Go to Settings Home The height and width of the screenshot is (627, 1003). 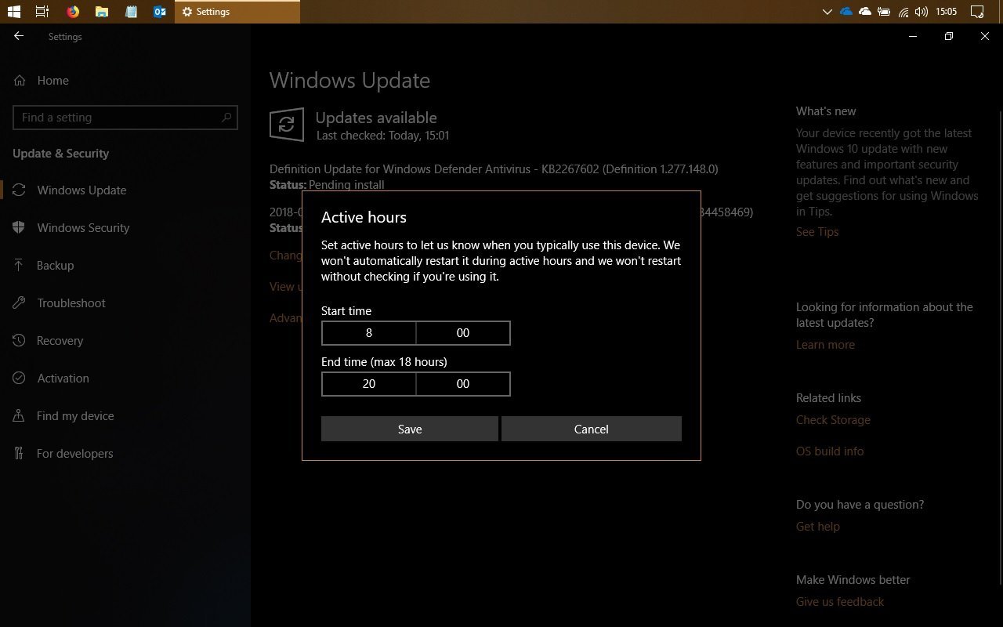point(53,81)
